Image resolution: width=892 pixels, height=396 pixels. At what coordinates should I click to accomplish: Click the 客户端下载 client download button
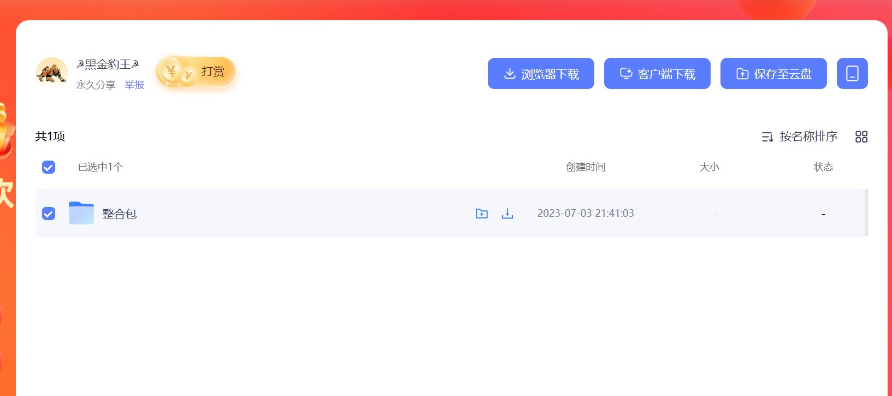click(657, 74)
